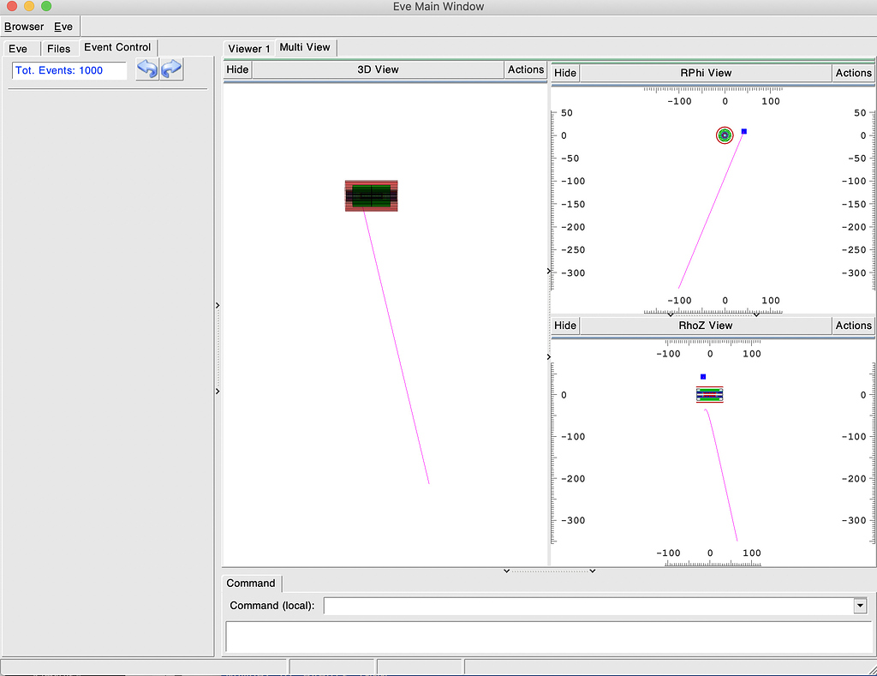Switch to the Viewer 1 tab
This screenshot has width=877, height=676.
click(x=248, y=48)
